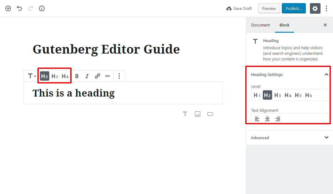Set sidebar heading level to H4
The image size is (333, 194).
coord(288,95)
